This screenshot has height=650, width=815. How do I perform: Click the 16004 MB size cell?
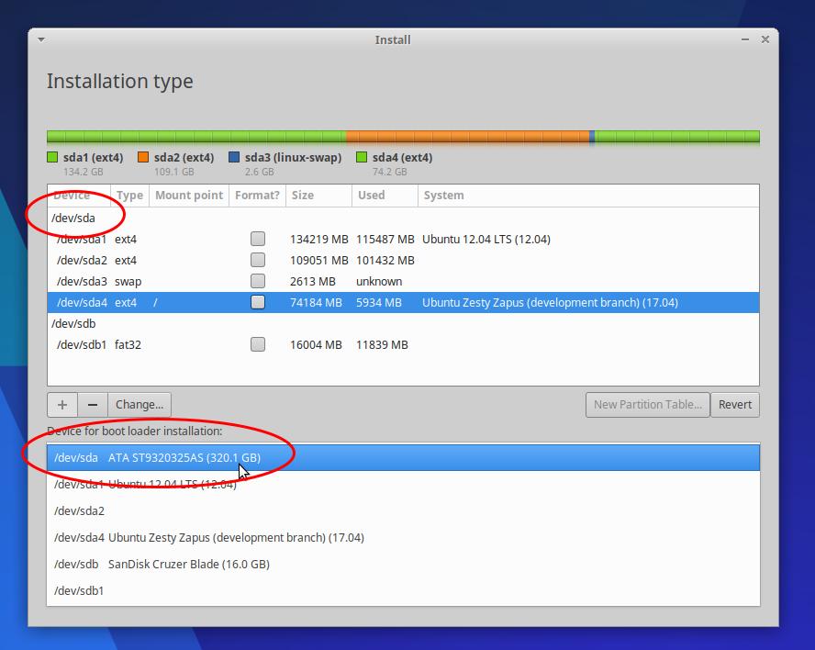click(316, 345)
